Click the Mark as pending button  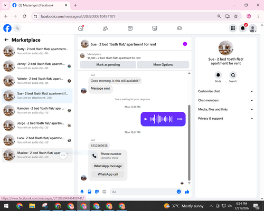[x=108, y=65]
